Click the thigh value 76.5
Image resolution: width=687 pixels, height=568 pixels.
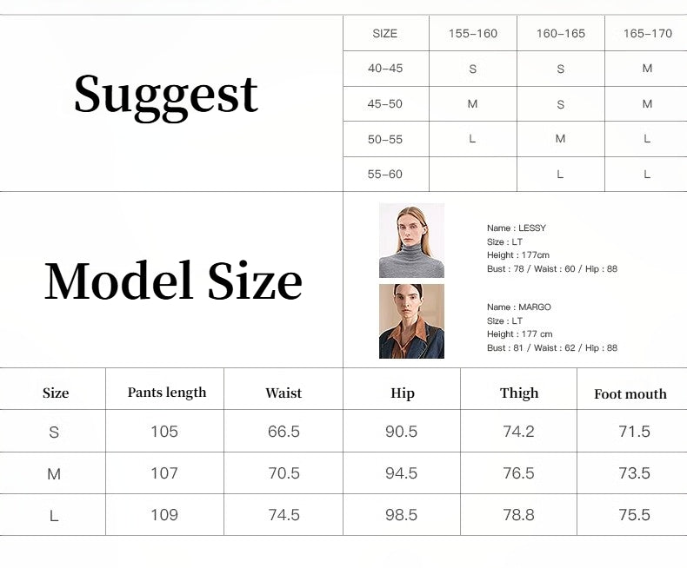click(518, 473)
